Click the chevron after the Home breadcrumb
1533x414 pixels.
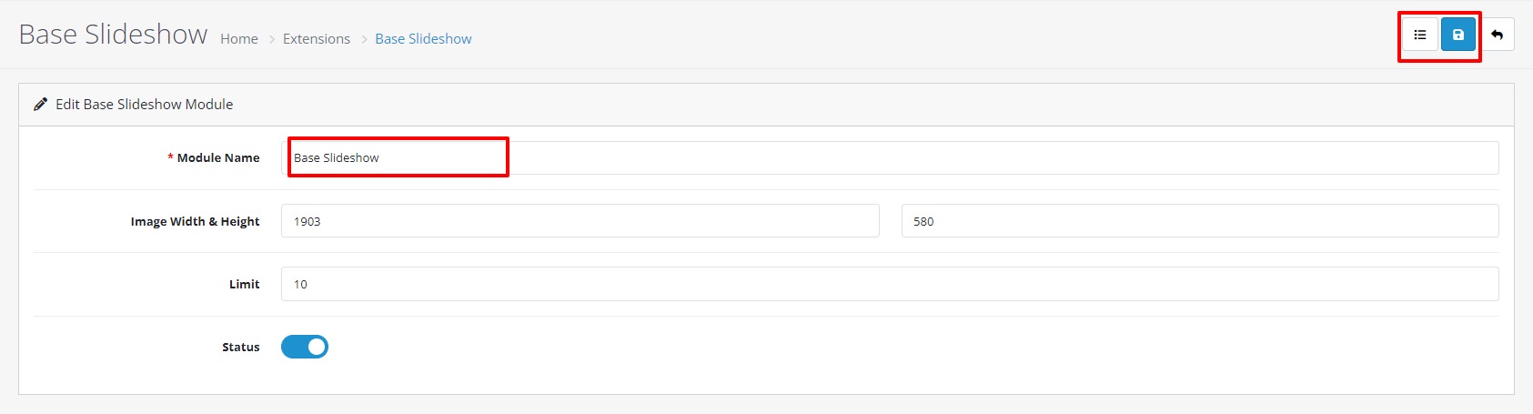[x=271, y=39]
